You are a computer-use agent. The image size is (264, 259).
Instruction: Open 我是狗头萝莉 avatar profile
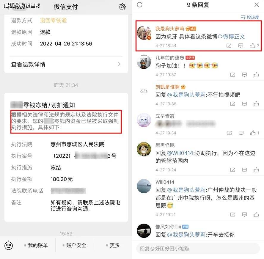(144, 33)
